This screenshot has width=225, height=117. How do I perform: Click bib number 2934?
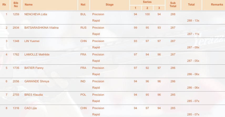click(16, 28)
